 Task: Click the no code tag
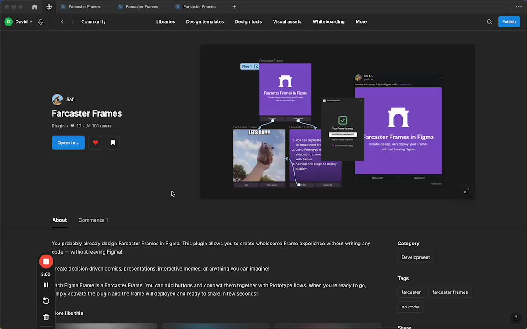click(410, 307)
